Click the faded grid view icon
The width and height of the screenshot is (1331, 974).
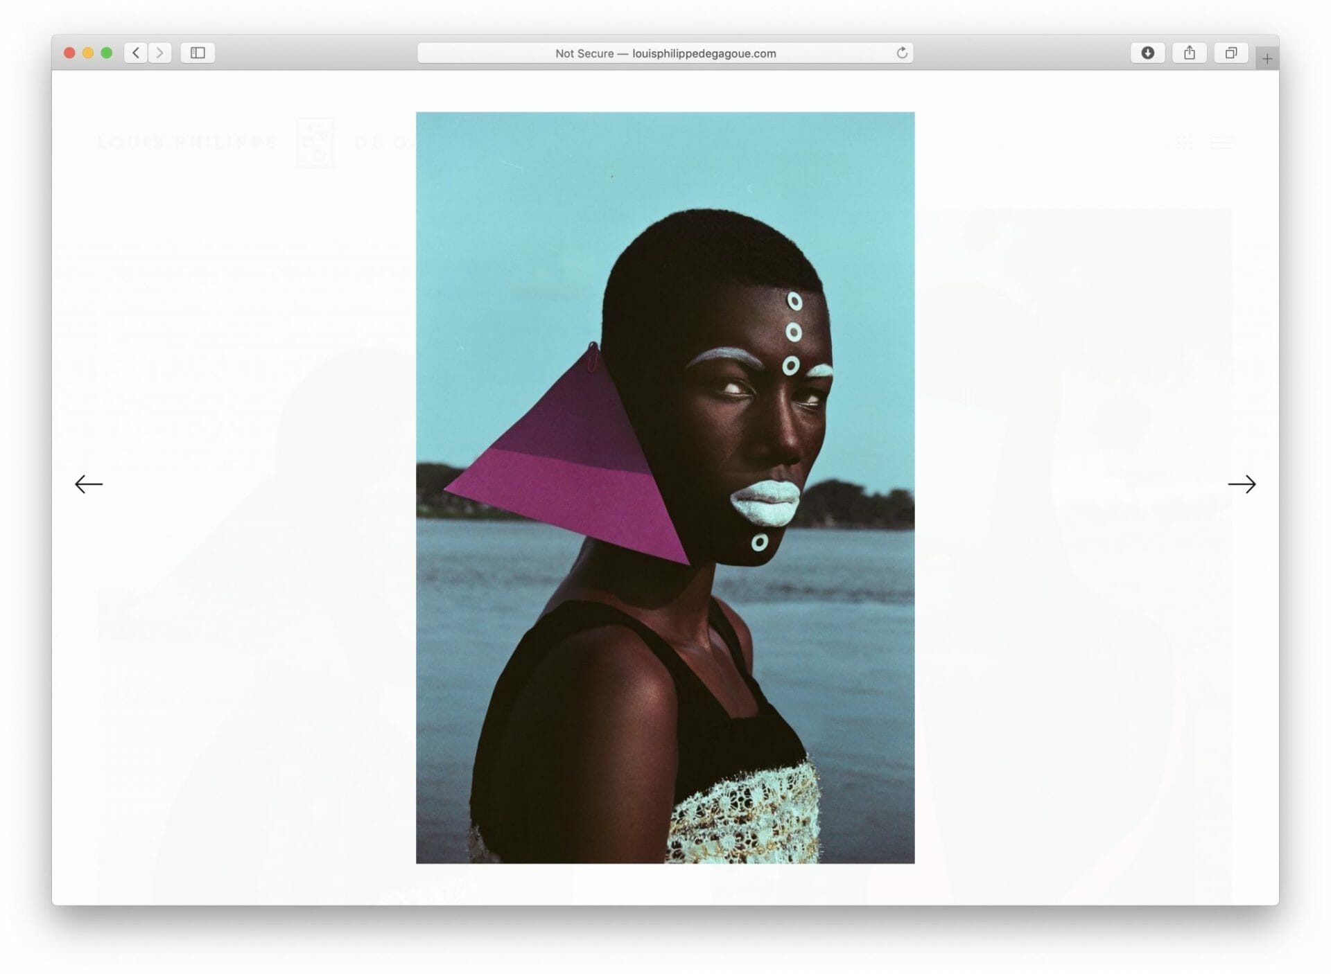coord(1184,143)
